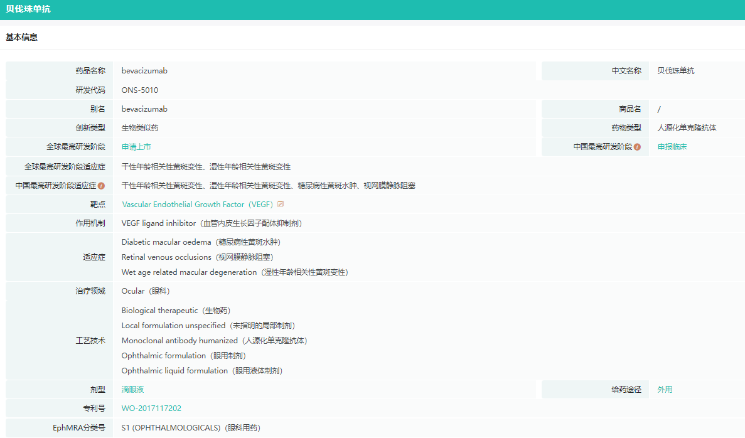Click info icon beside 中国最高研发阶段适应症 label

[x=101, y=186]
